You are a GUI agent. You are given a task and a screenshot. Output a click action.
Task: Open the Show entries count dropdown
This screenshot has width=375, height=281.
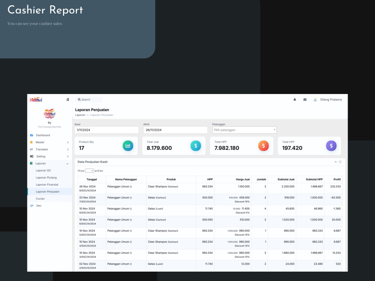click(x=90, y=171)
